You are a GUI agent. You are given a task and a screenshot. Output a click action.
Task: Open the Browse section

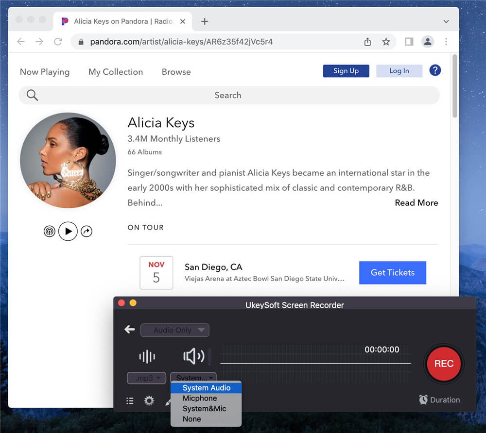[176, 72]
